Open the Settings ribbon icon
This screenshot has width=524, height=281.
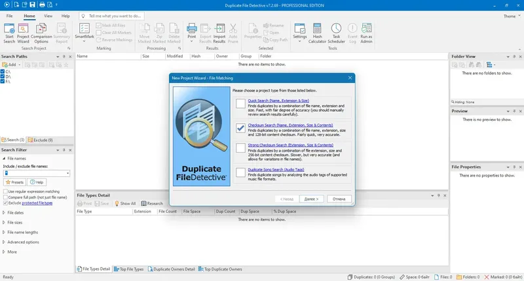(x=300, y=32)
